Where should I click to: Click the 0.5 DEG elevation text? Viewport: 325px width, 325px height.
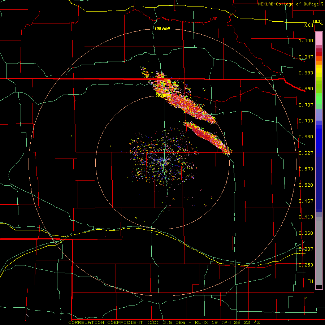tap(173, 322)
